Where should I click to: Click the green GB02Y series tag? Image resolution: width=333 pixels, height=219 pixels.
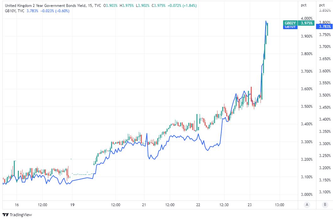point(290,23)
